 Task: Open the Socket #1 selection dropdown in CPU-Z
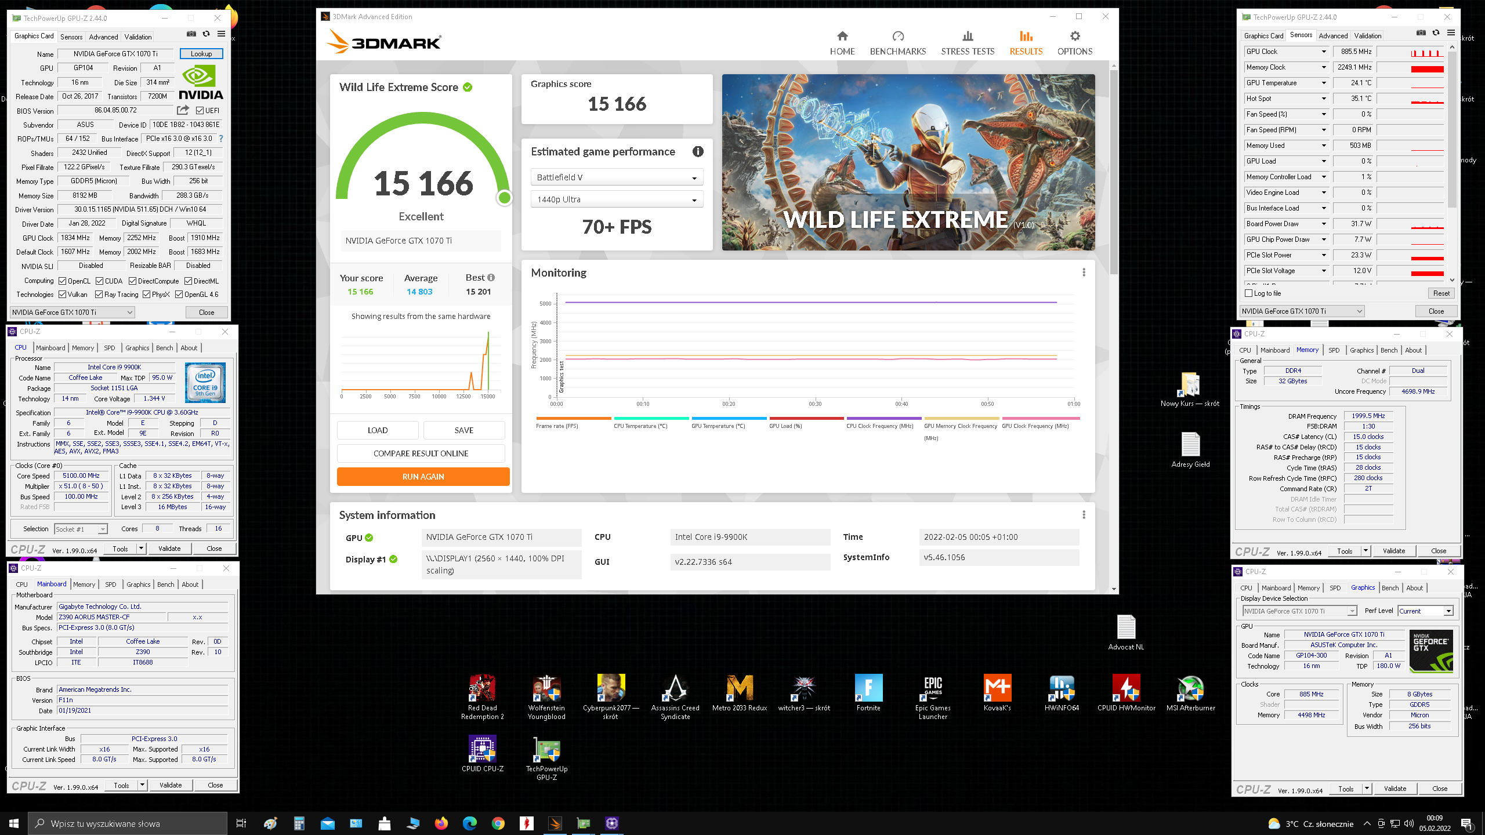(81, 529)
